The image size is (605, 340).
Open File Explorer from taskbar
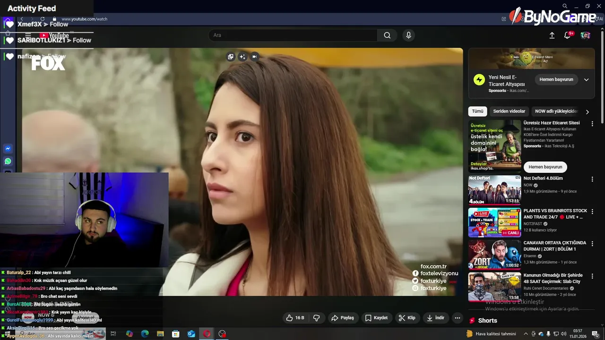coord(160,334)
